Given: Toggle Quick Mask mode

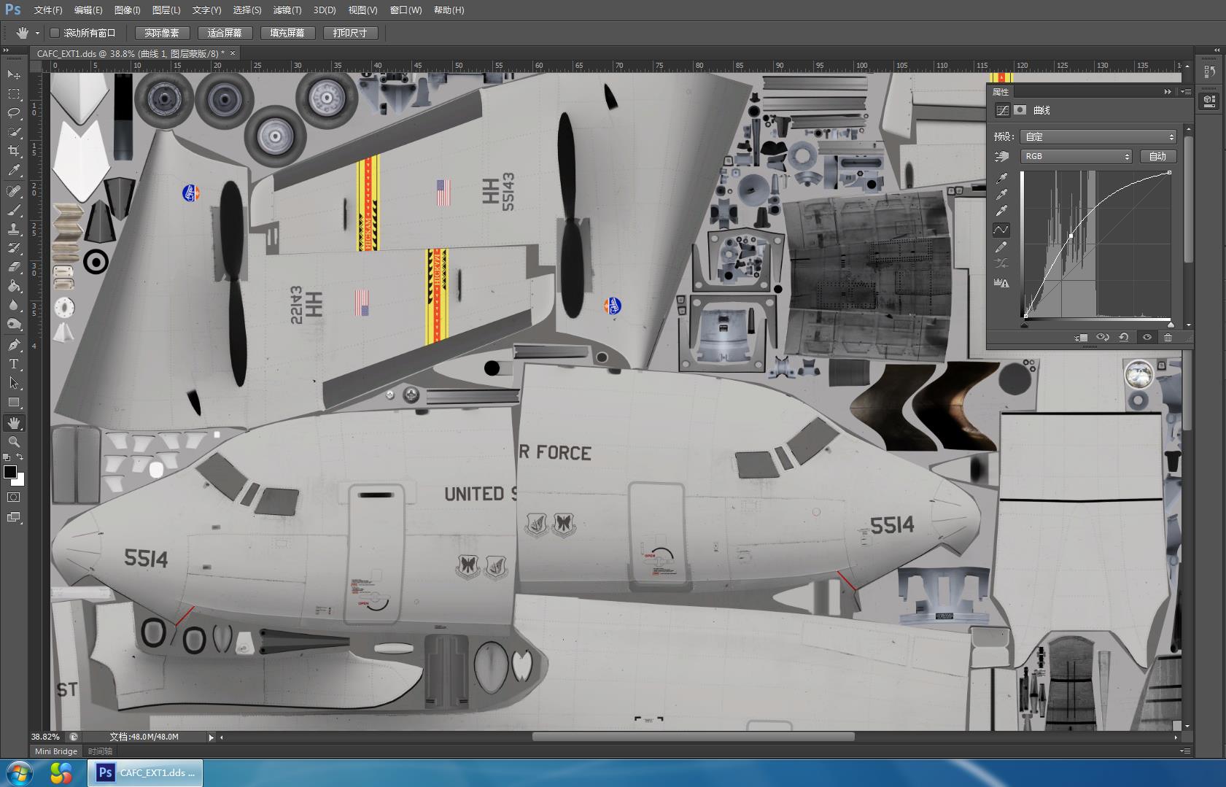Looking at the screenshot, I should point(14,497).
